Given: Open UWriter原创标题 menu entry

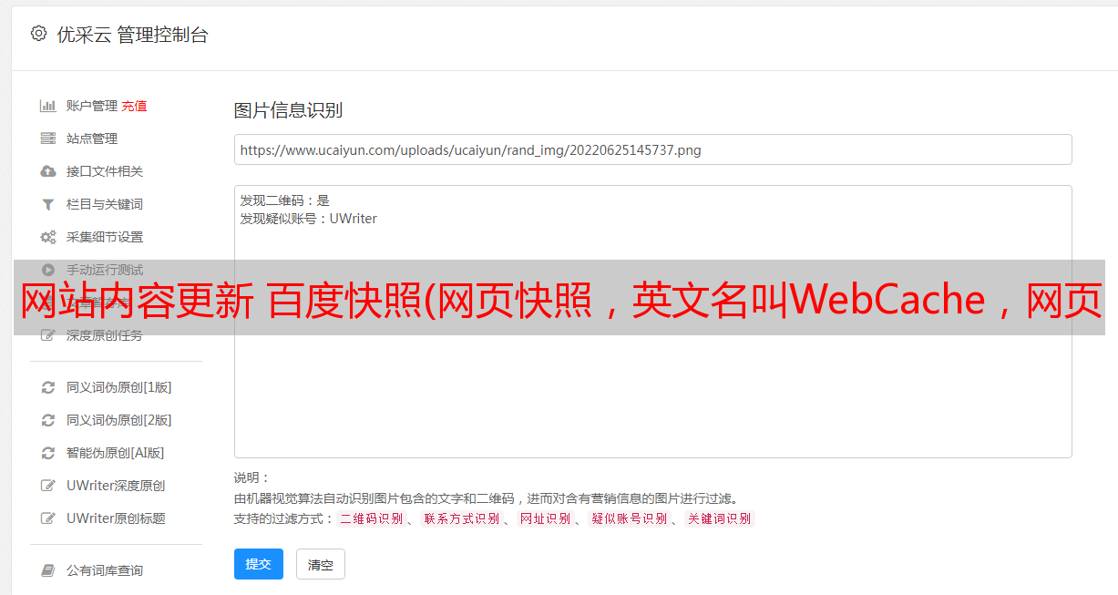Looking at the screenshot, I should click(116, 518).
